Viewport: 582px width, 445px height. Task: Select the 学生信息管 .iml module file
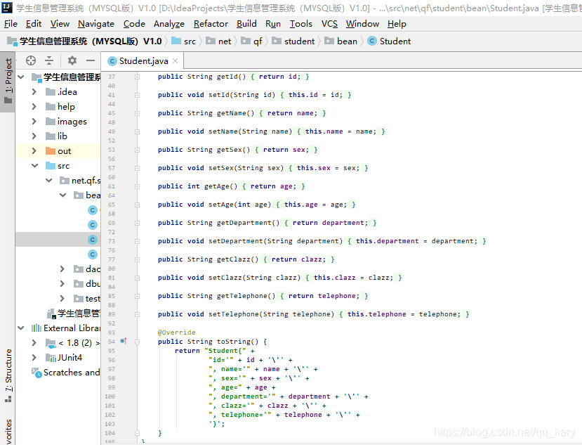(74, 314)
